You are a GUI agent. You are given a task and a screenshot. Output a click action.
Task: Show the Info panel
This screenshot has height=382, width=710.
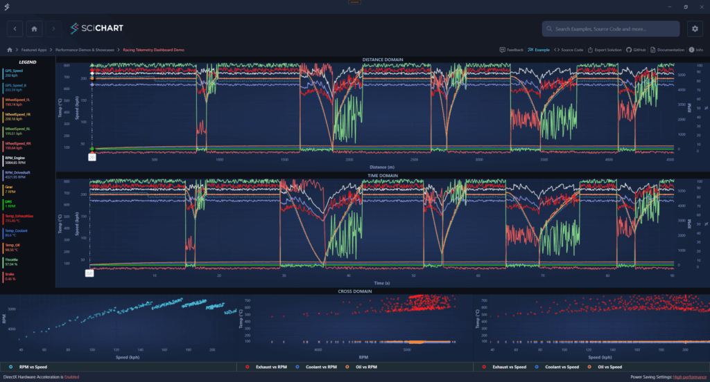[695, 50]
